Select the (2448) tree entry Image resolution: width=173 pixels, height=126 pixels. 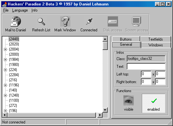[14, 39]
